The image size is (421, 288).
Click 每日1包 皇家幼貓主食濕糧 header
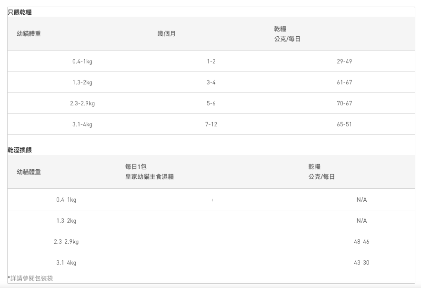coord(149,172)
